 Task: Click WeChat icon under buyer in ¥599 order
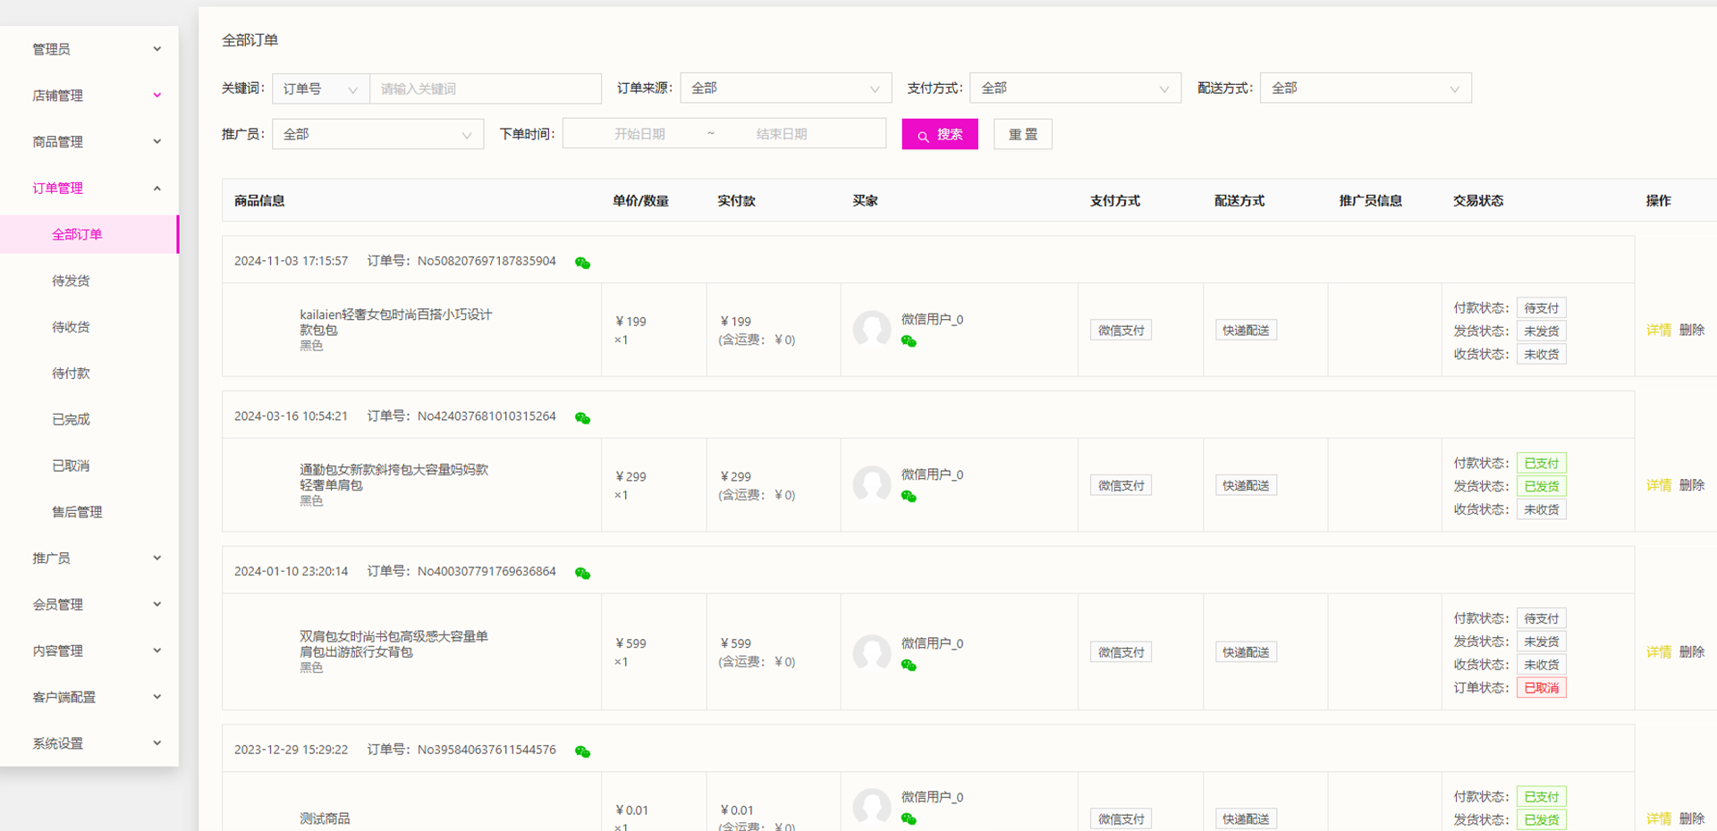click(x=909, y=665)
